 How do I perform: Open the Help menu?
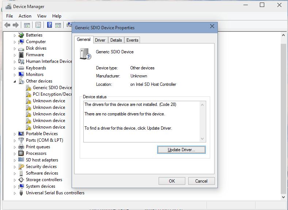(x=57, y=16)
